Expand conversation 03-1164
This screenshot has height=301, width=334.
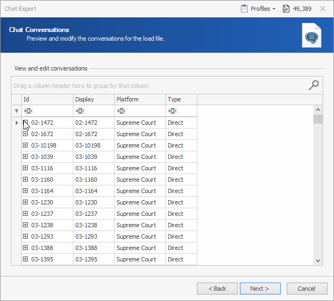[26, 191]
